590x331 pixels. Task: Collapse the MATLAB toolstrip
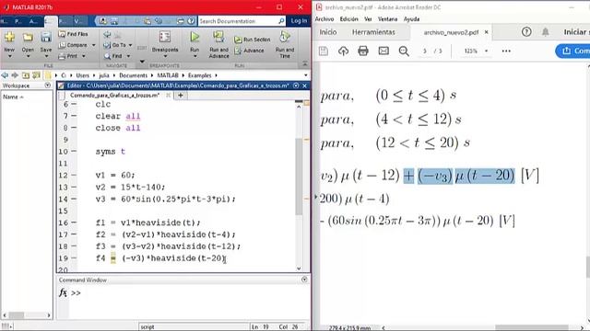[x=305, y=63]
